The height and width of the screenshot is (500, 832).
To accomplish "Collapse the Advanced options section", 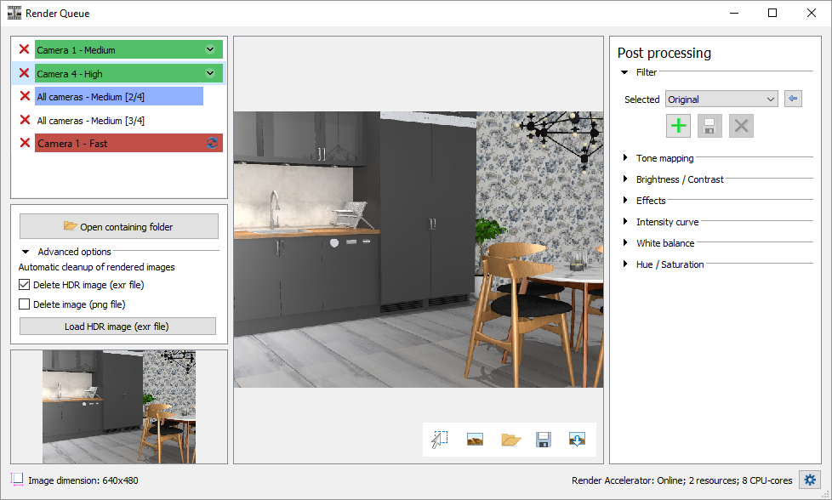I will (26, 252).
